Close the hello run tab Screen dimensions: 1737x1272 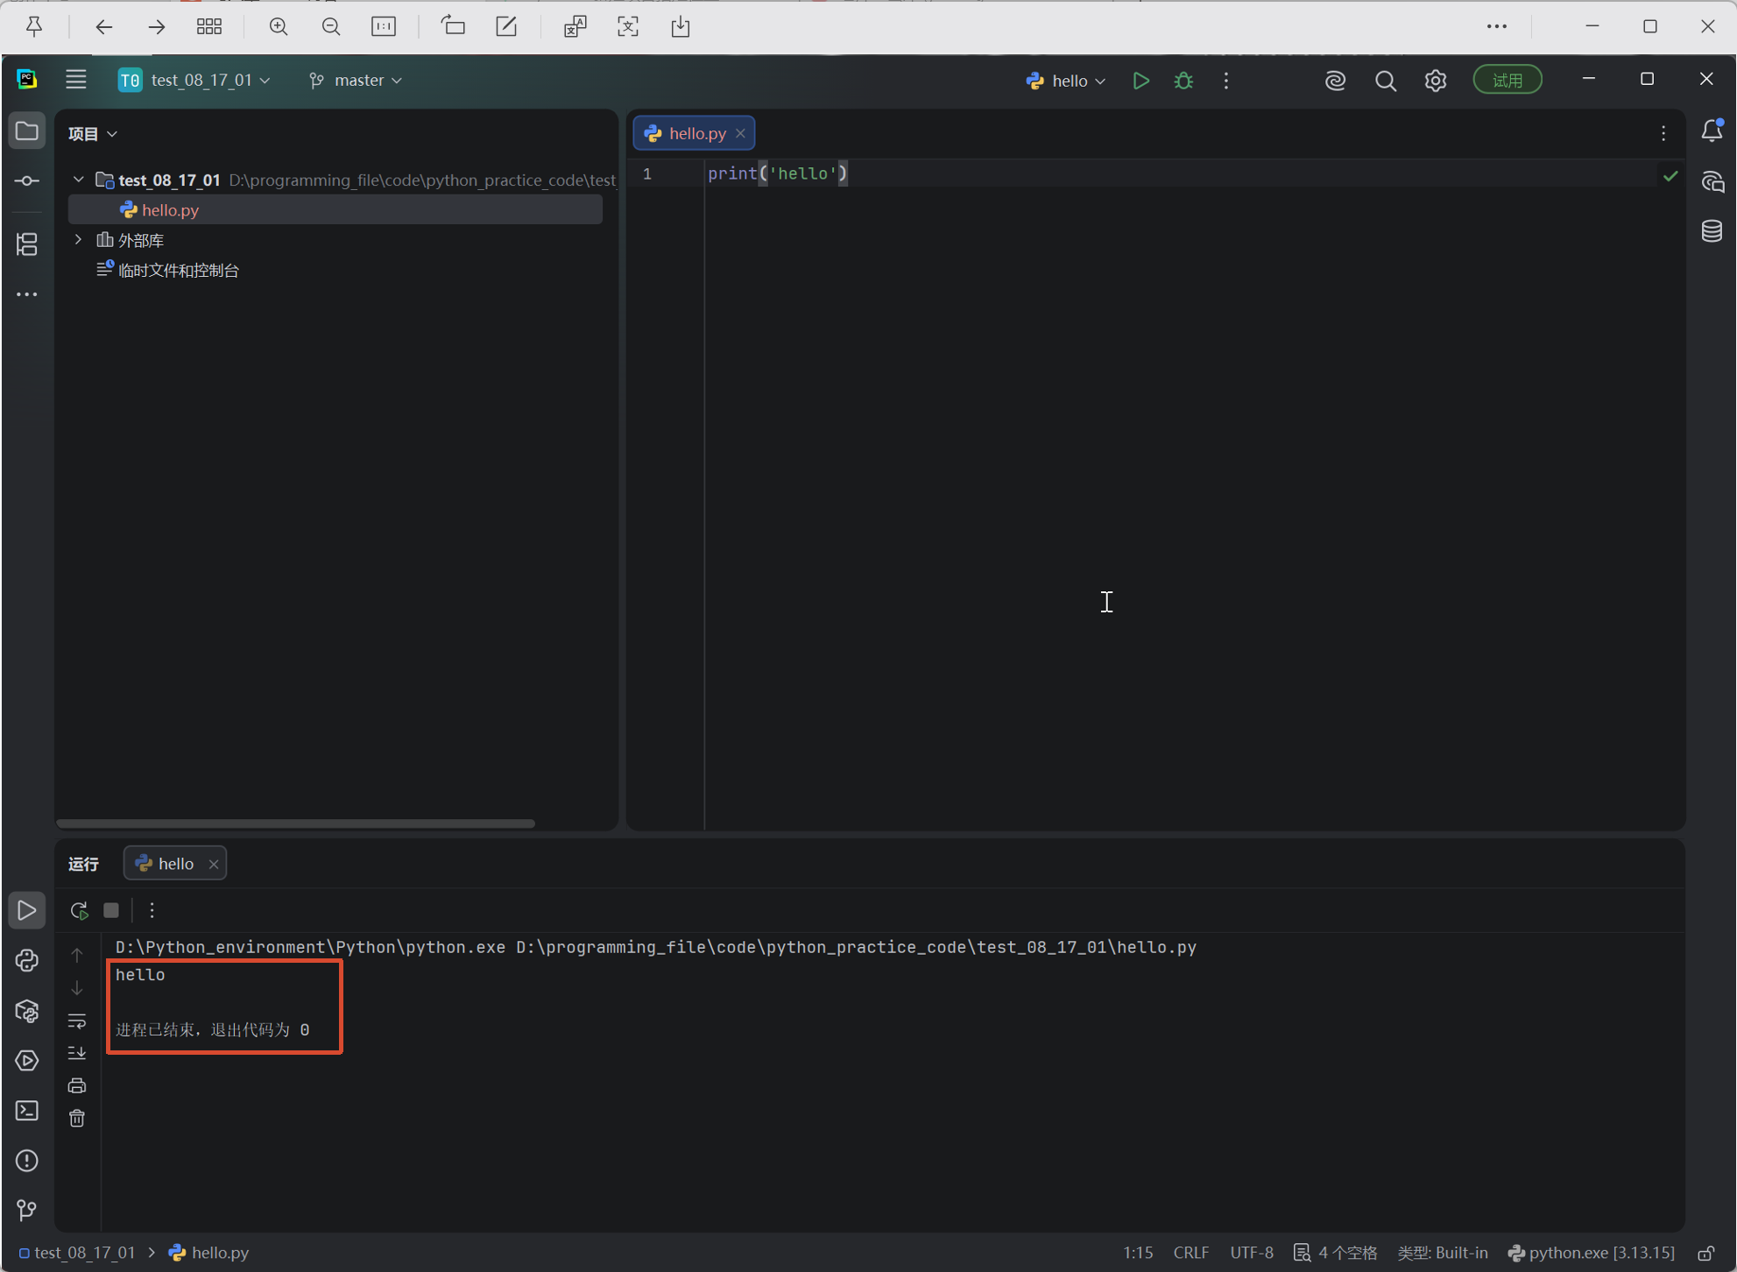(x=214, y=865)
